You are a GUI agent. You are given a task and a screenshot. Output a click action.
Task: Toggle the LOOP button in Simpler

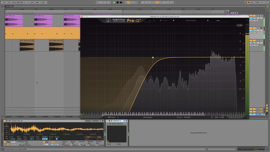(x=45, y=137)
